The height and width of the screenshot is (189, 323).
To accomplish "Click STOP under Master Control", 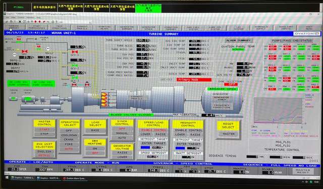I will pyautogui.click(x=44, y=134).
